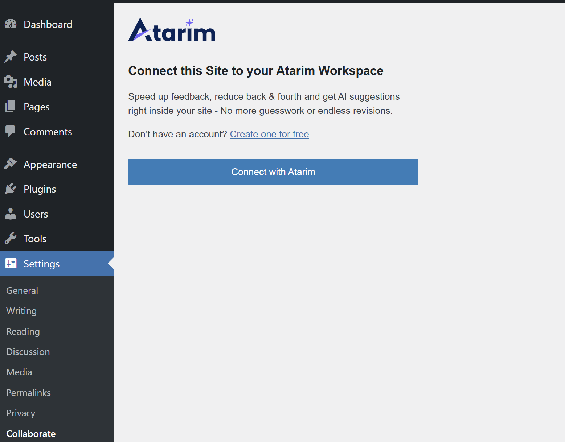Screen dimensions: 565x442
Task: Open the General settings submenu item
Action: (x=22, y=290)
